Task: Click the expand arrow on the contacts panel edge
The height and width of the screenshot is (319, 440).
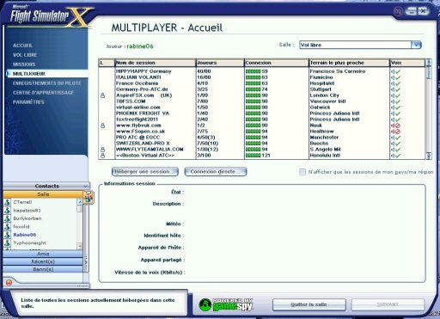Action: pyautogui.click(x=87, y=261)
